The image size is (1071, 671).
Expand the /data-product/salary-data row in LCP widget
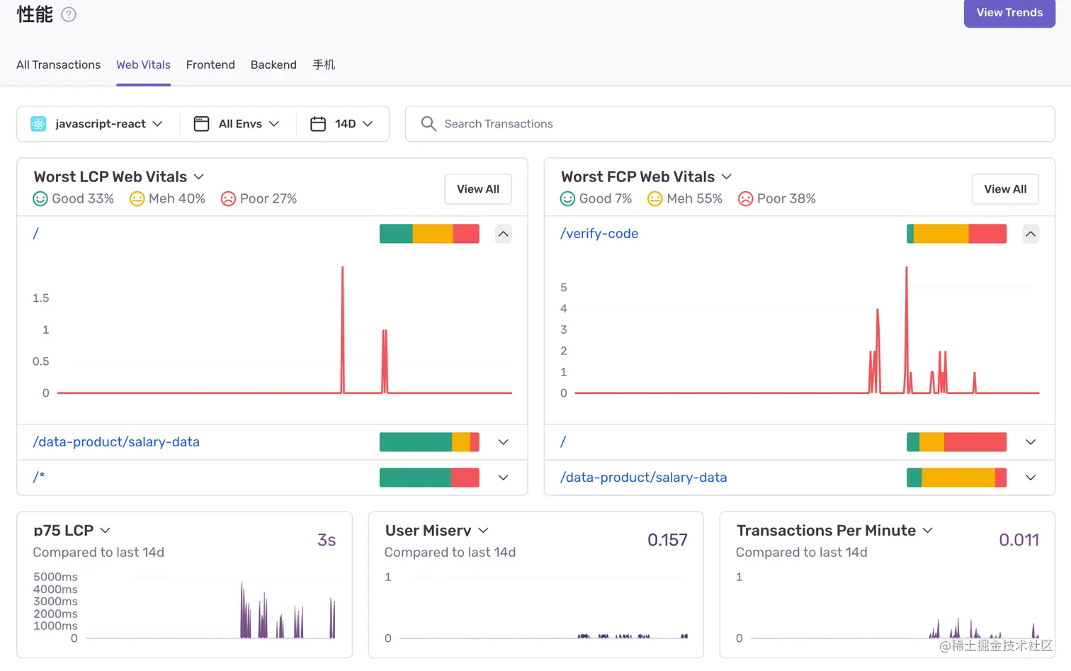(x=503, y=442)
